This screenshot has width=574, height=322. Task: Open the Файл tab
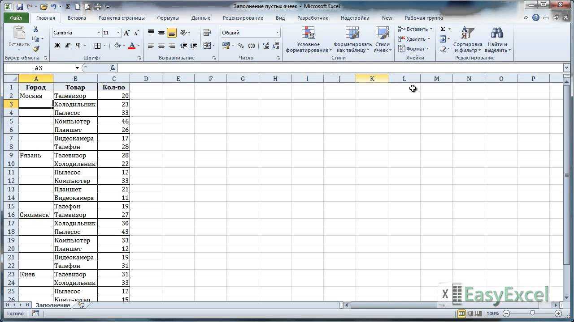coord(16,18)
